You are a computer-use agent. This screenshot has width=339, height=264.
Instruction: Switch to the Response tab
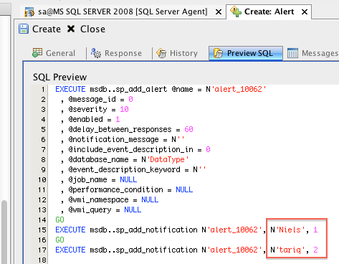coord(117,53)
